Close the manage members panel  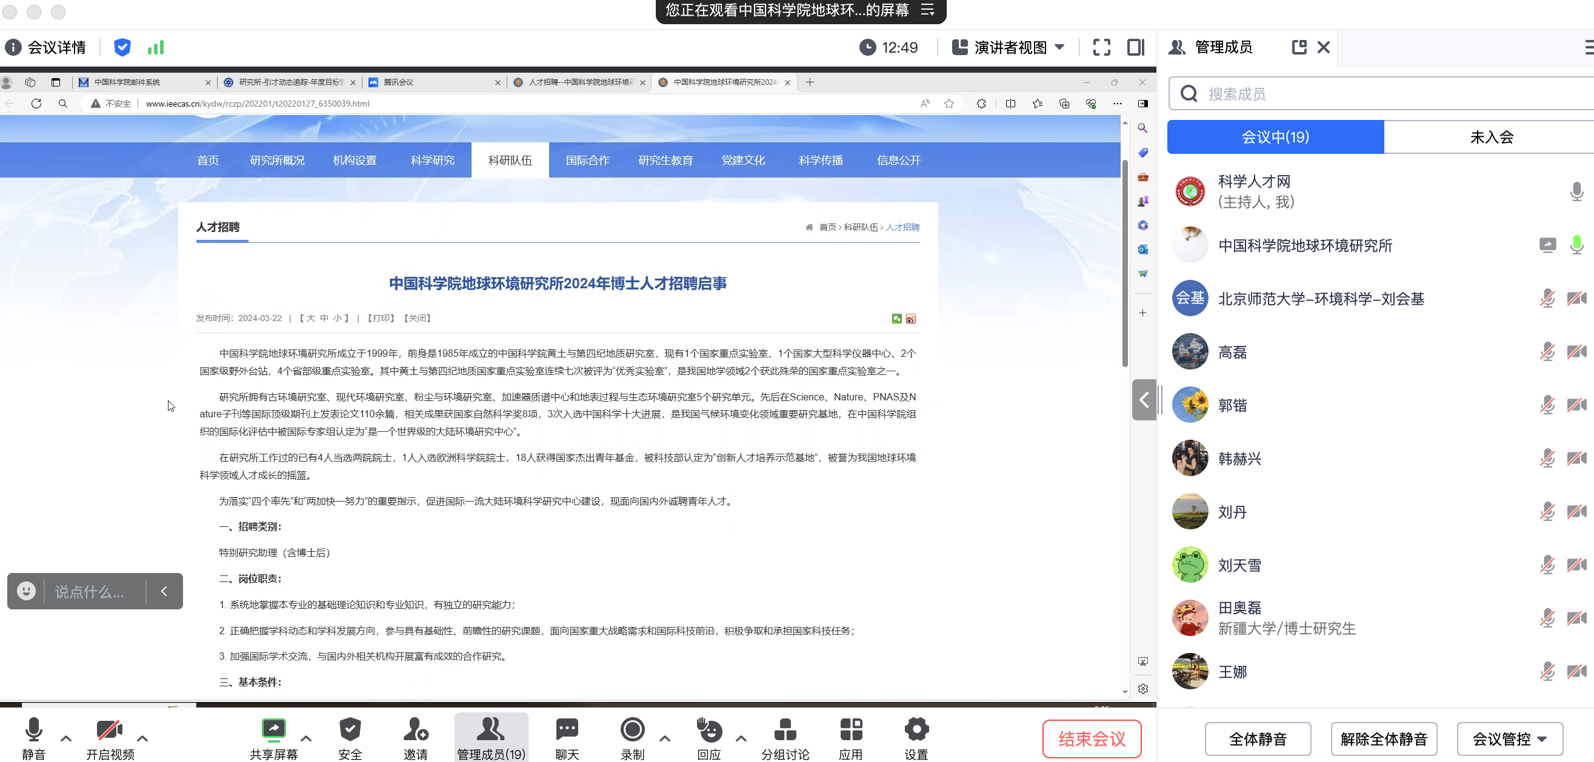pyautogui.click(x=1324, y=48)
